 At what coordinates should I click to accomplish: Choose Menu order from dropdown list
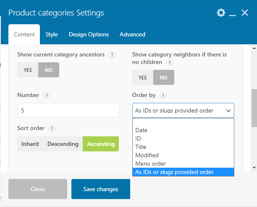point(150,164)
